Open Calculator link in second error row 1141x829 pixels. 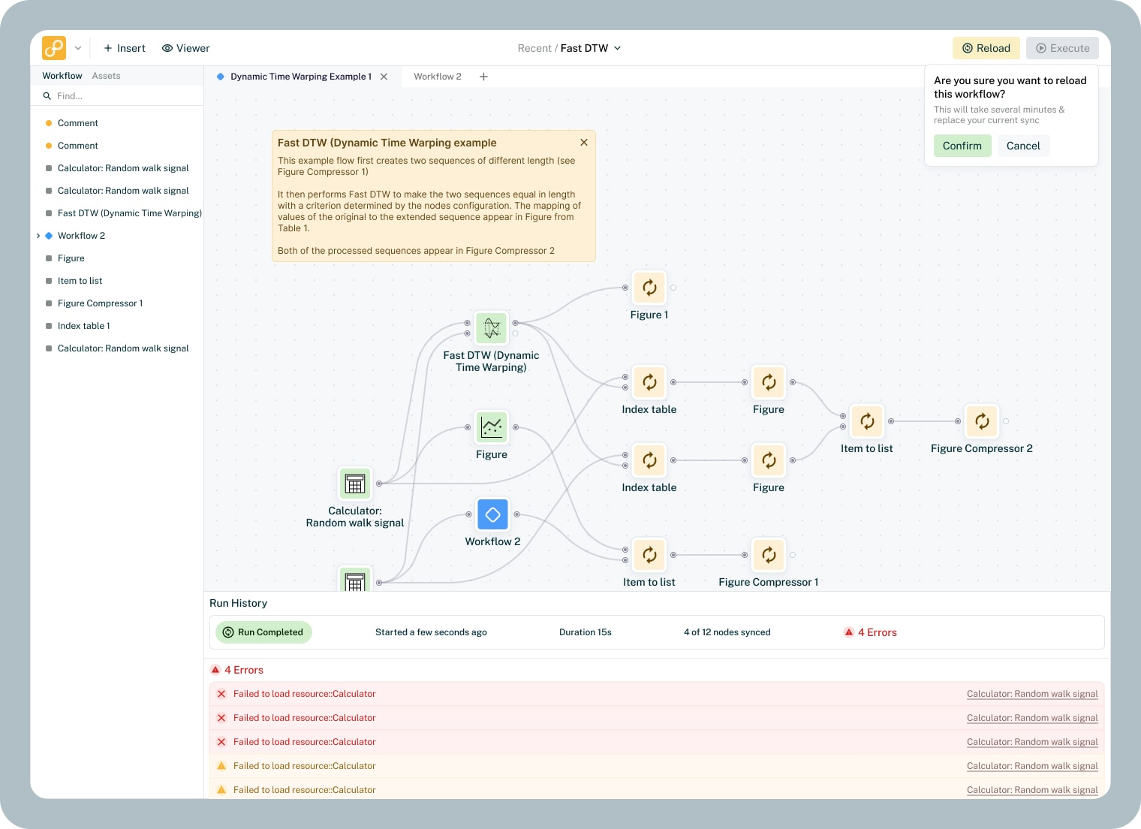tap(1032, 718)
